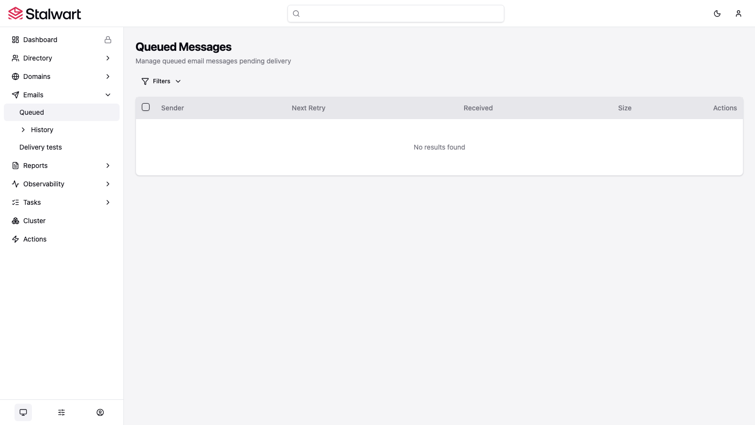Image resolution: width=755 pixels, height=425 pixels.
Task: Expand the Directory chevron
Action: [x=108, y=58]
